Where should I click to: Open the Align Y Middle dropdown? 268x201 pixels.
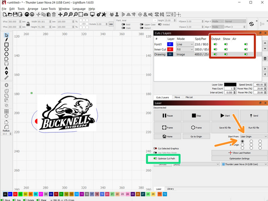tap(218, 27)
